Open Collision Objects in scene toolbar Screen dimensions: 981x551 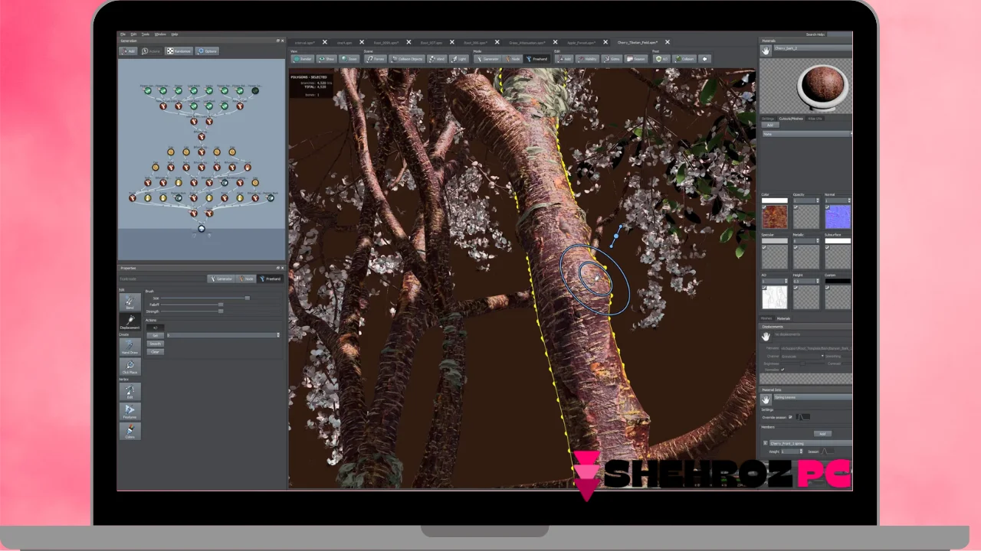(406, 58)
